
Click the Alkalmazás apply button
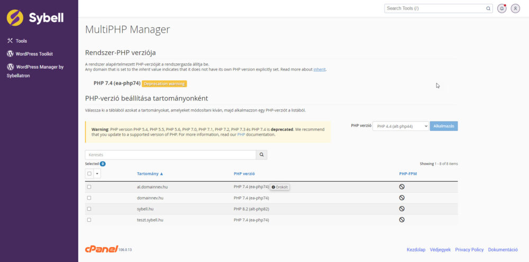[x=443, y=126]
